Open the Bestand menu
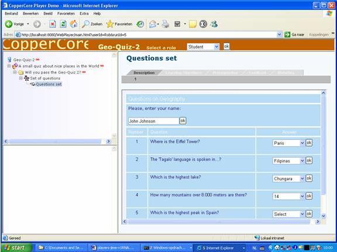Viewport: 337px width, 252px height. click(x=11, y=13)
